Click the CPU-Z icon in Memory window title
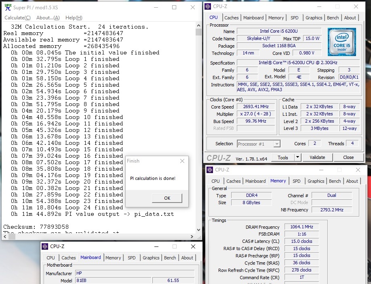Screen dimensions: 371x284 pyautogui.click(x=210, y=170)
